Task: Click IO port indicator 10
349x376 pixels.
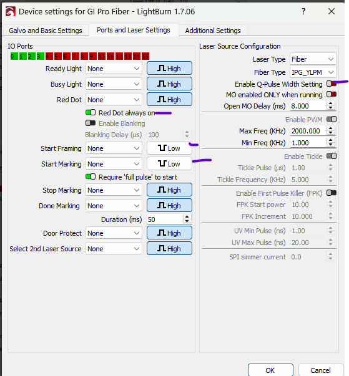Action: [102, 56]
